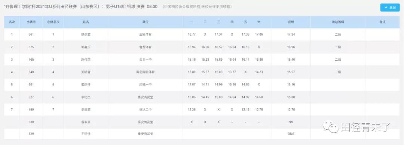
Task: Select the row for athlete 陈恭志
Action: pyautogui.click(x=202, y=34)
